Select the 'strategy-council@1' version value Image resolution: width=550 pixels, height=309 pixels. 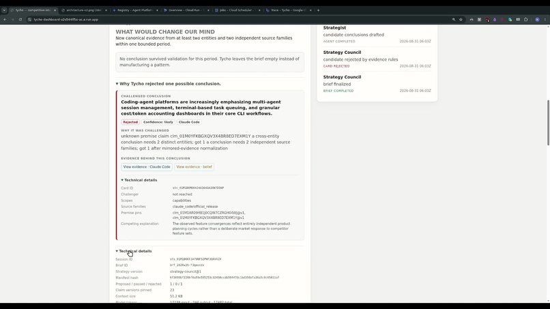pyautogui.click(x=186, y=271)
